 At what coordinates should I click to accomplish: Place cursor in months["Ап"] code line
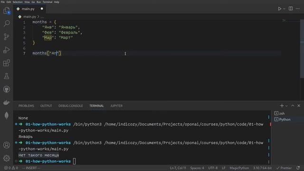[47, 53]
